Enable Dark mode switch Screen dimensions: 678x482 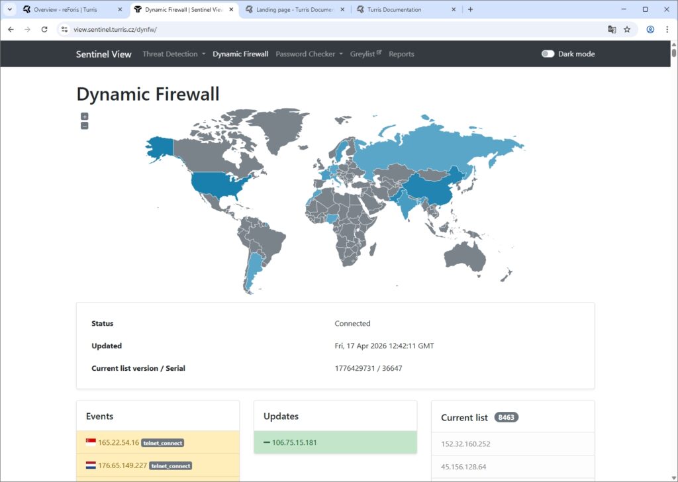[548, 54]
